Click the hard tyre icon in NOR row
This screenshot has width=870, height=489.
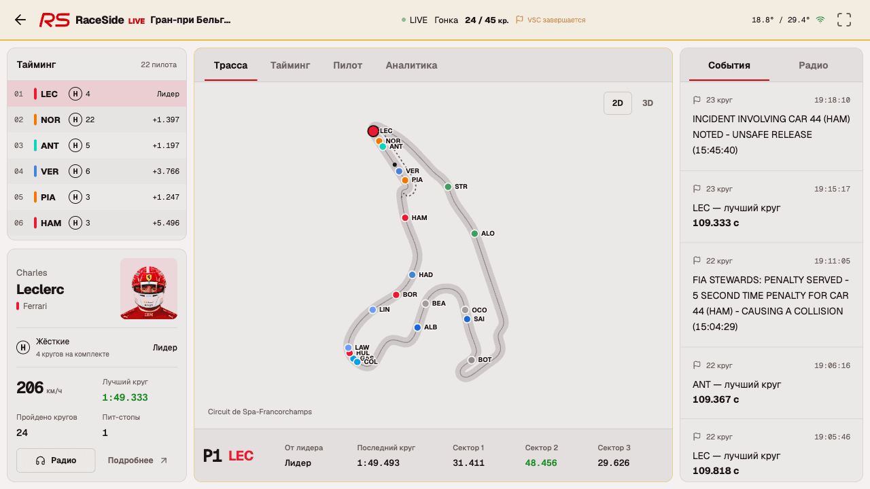pos(75,120)
